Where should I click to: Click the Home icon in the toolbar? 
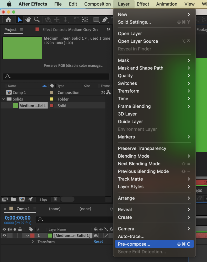click(x=8, y=20)
